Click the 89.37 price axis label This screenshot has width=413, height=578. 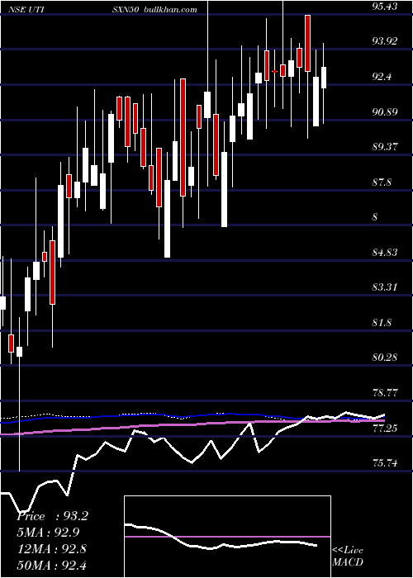pyautogui.click(x=386, y=147)
